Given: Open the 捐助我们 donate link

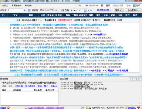Looking at the screenshot, I should click(x=132, y=108).
